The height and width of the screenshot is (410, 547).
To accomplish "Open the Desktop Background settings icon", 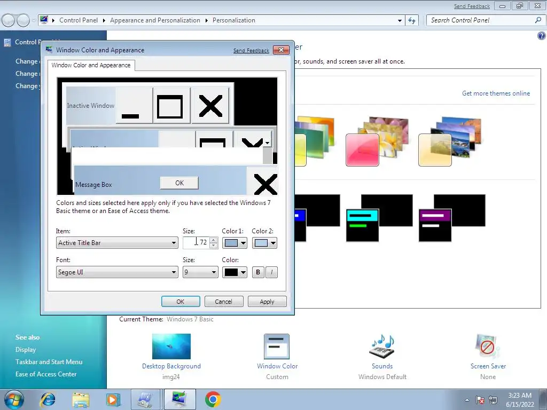I will pos(171,346).
